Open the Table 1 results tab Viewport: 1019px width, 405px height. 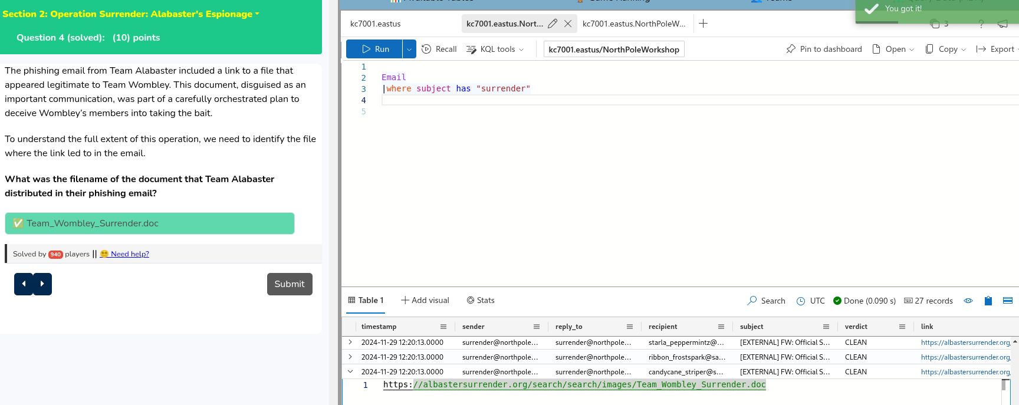click(366, 300)
